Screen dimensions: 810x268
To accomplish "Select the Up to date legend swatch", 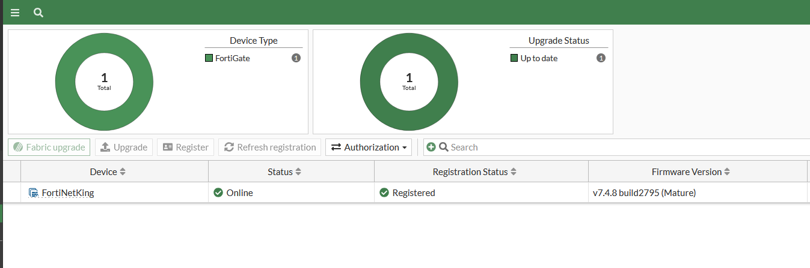I will [514, 58].
